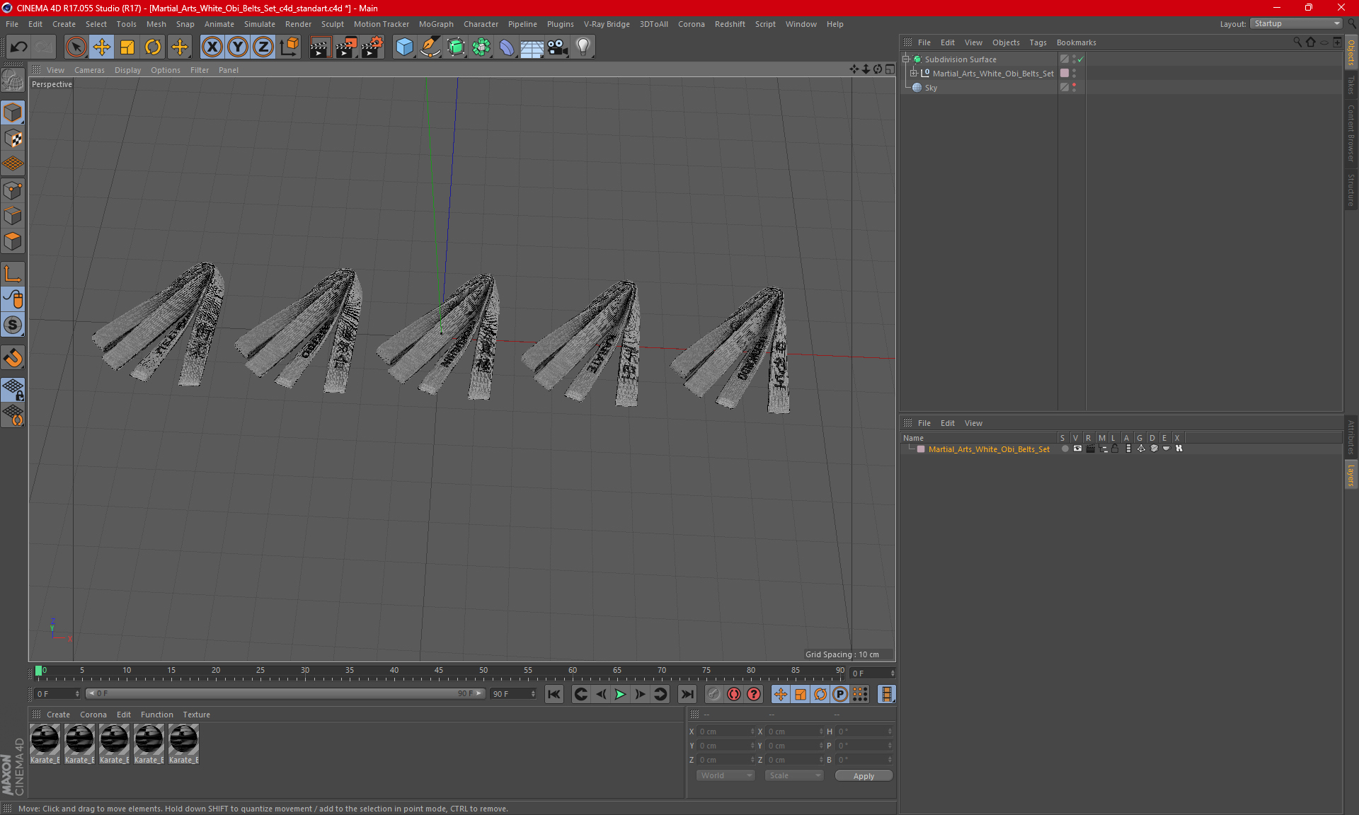The width and height of the screenshot is (1359, 815).
Task: Click layer color swatch of belts object
Action: [x=1064, y=74]
